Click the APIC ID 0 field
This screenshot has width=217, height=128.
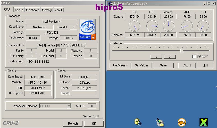click(92, 106)
